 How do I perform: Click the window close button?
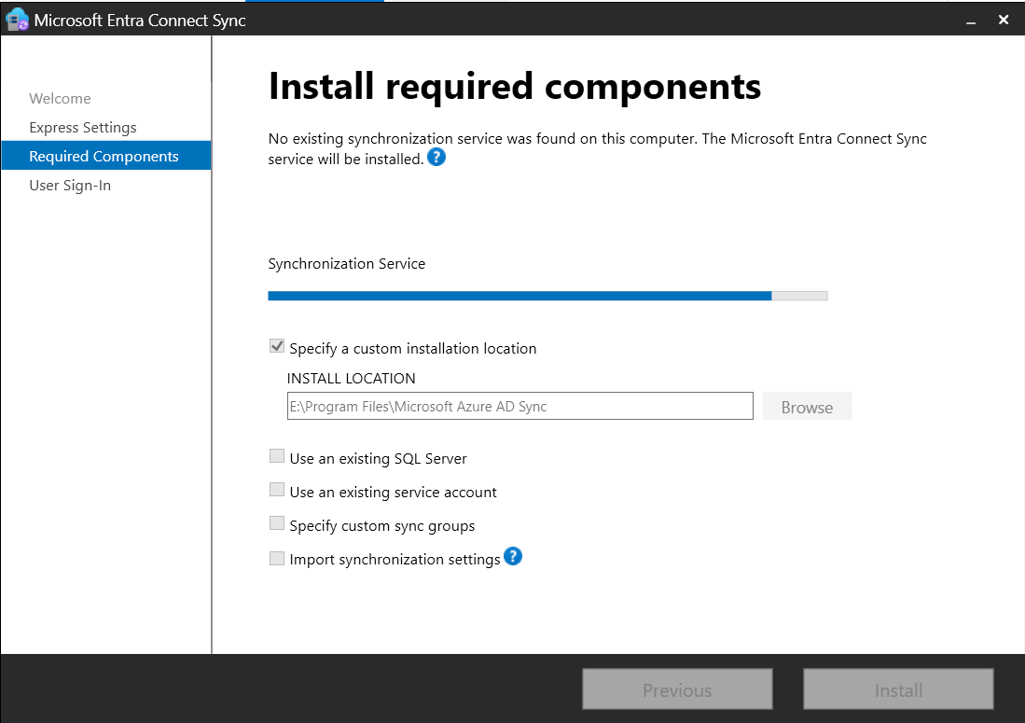pos(1003,19)
